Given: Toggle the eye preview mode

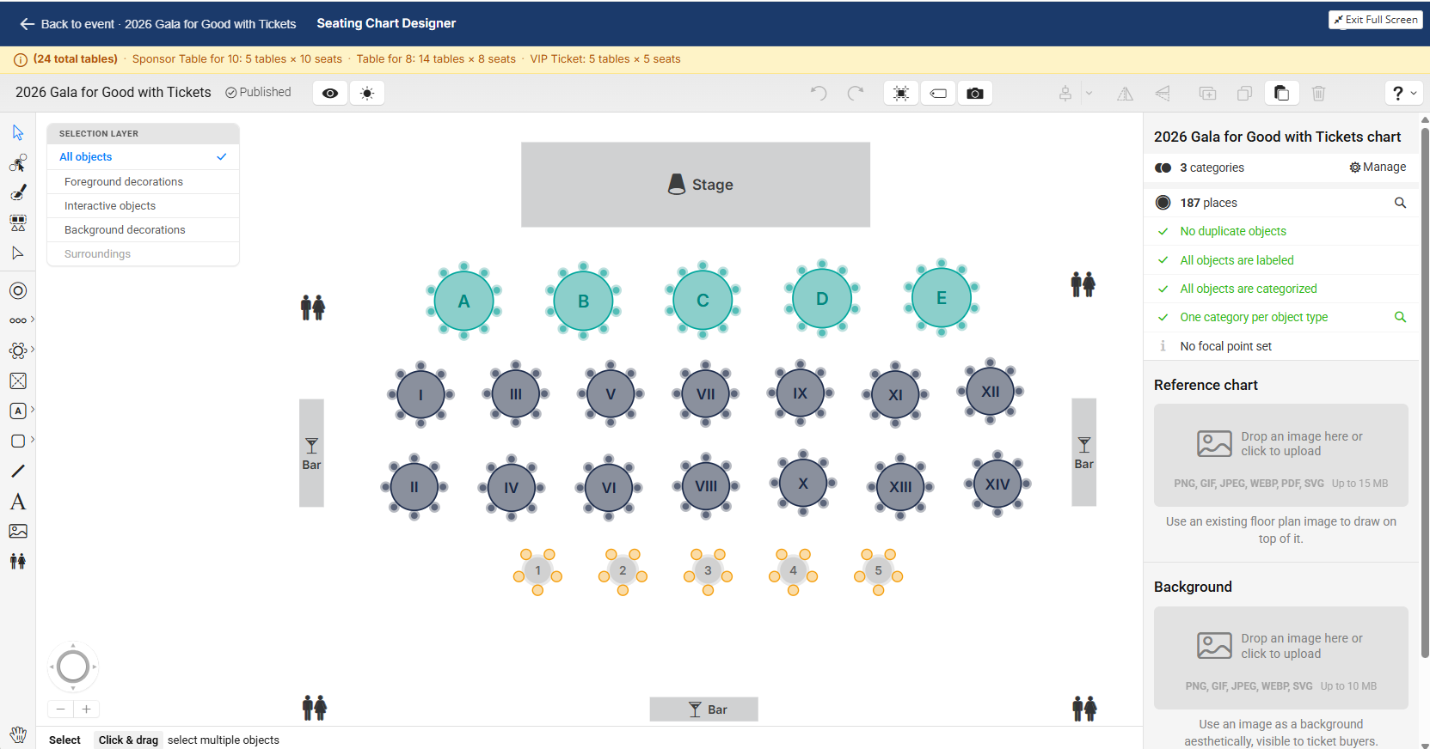Looking at the screenshot, I should 330,93.
